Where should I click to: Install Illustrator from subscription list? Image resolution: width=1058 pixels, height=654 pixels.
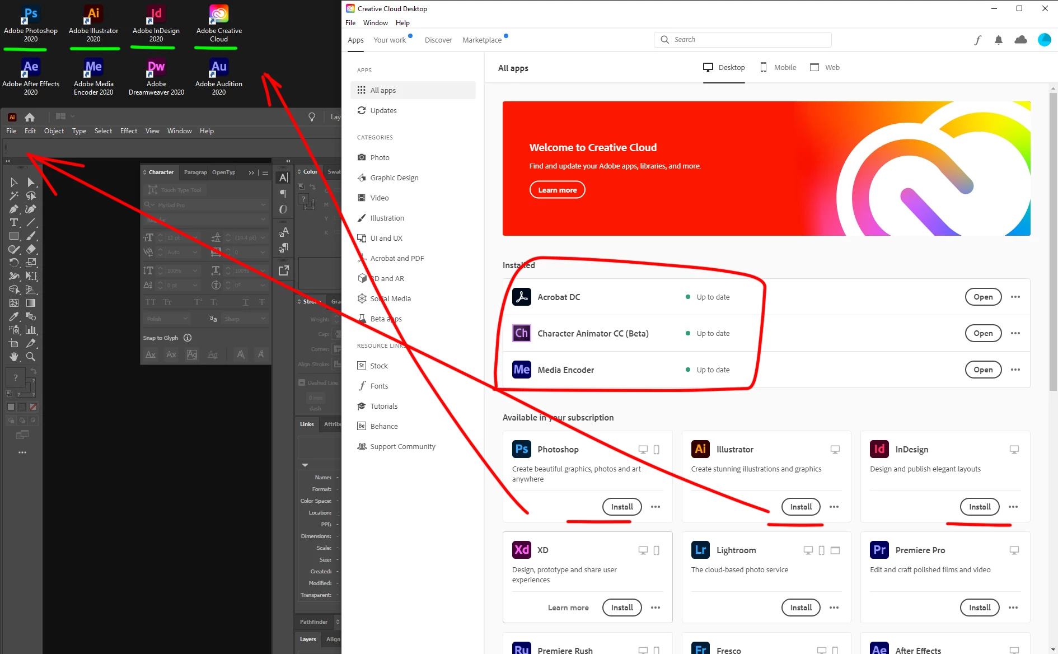[x=801, y=507]
